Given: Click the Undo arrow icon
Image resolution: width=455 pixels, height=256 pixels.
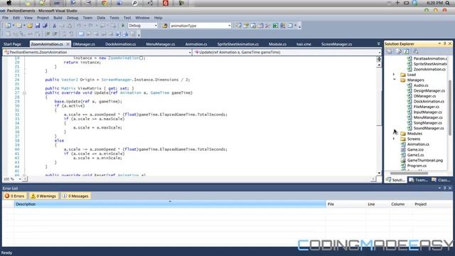Looking at the screenshot, I should 79,26.
